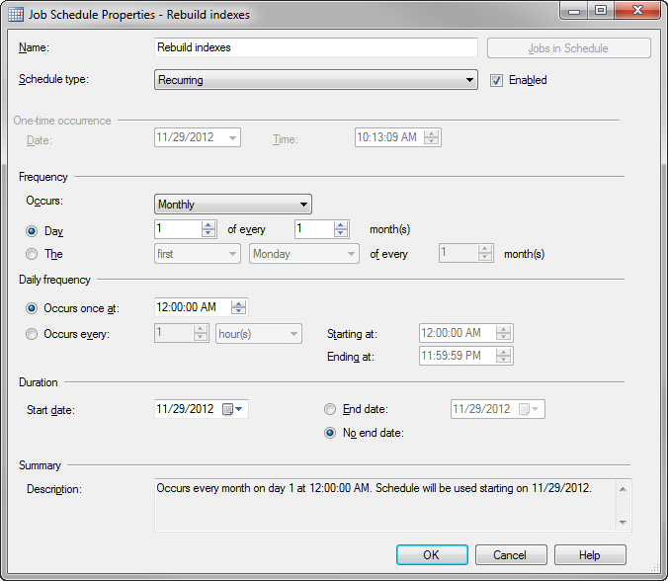668x581 pixels.
Task: Select the No end date radio button
Action: [330, 433]
